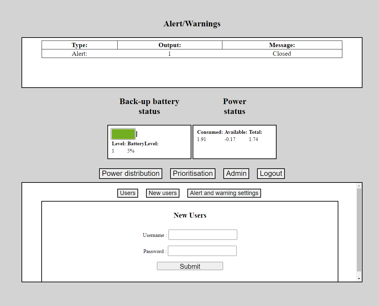Click the Output column header
This screenshot has width=379, height=306.
(170, 45)
